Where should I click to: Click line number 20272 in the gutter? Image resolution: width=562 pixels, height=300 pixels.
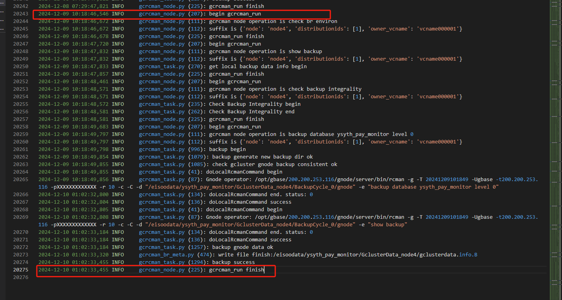coord(21,247)
